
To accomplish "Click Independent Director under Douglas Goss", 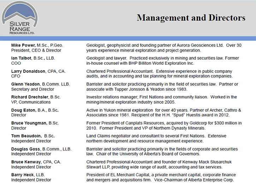I will [x=31, y=154].
